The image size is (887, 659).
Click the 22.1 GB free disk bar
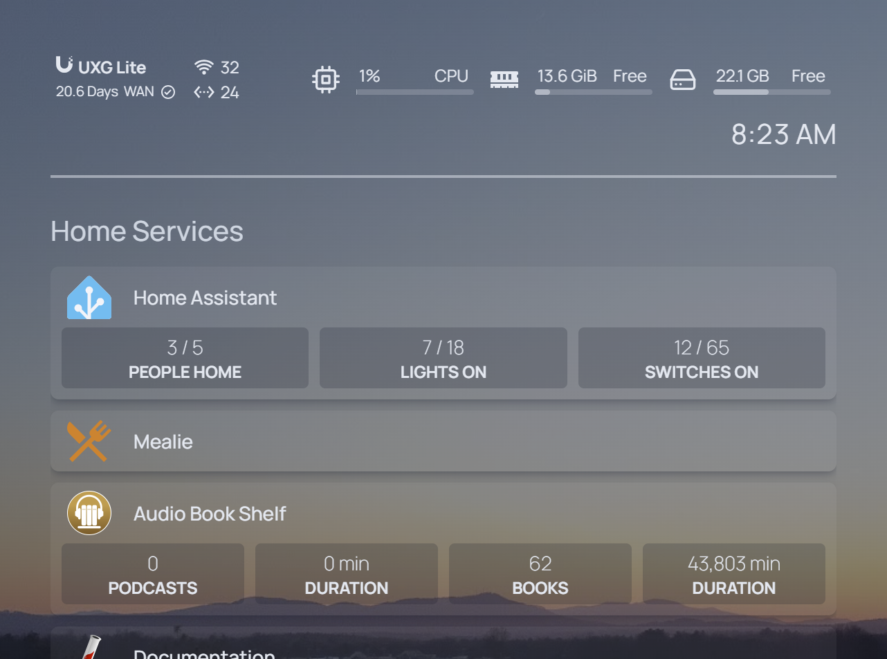click(772, 92)
